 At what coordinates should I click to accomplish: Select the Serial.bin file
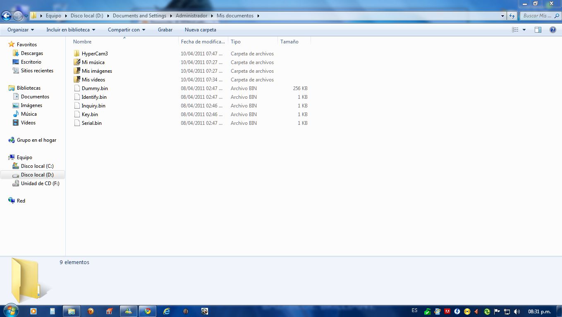[91, 123]
